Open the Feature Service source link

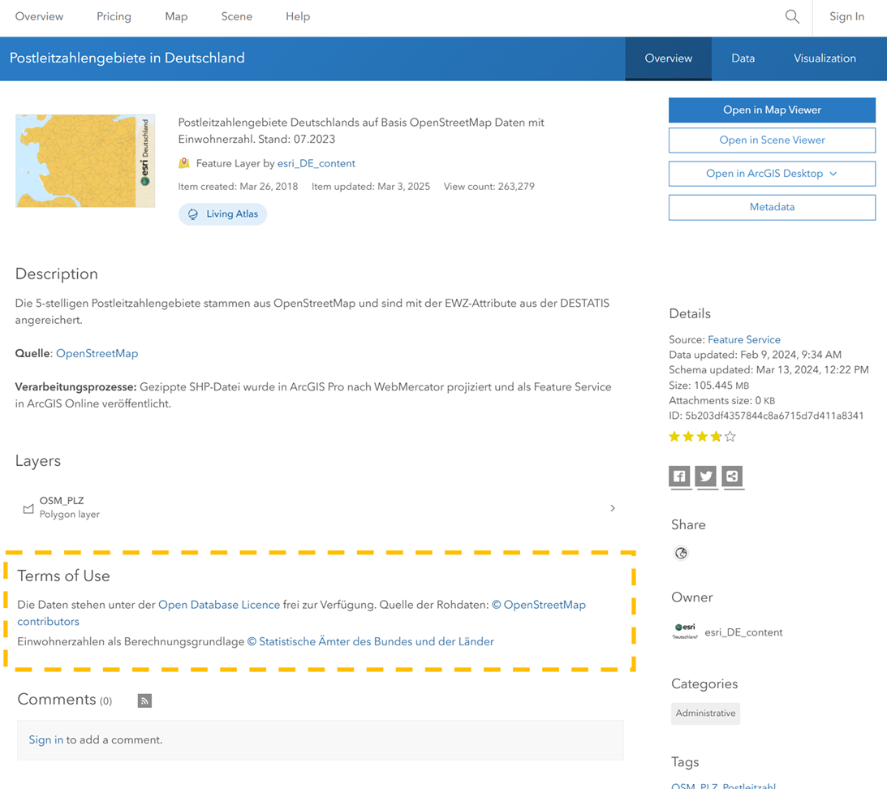pyautogui.click(x=744, y=339)
